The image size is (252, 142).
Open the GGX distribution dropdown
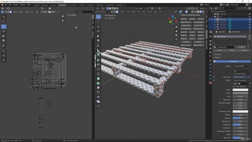tap(241, 71)
